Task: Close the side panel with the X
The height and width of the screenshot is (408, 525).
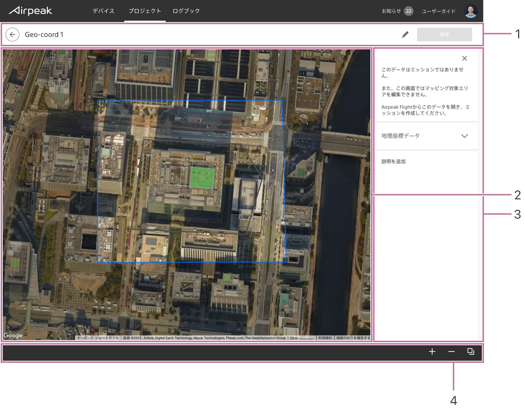Action: point(465,58)
